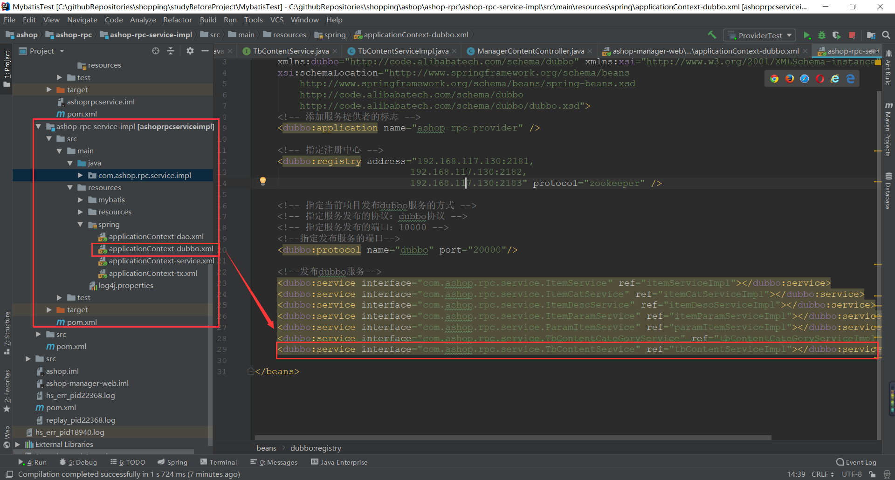Open the Terminal tool window

219,462
